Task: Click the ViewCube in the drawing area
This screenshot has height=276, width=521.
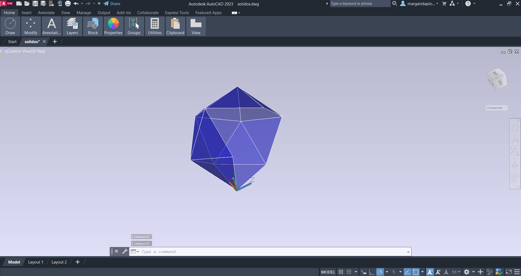Action: click(x=497, y=79)
